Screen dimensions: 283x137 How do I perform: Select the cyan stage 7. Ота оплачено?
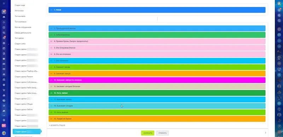tap(157, 61)
